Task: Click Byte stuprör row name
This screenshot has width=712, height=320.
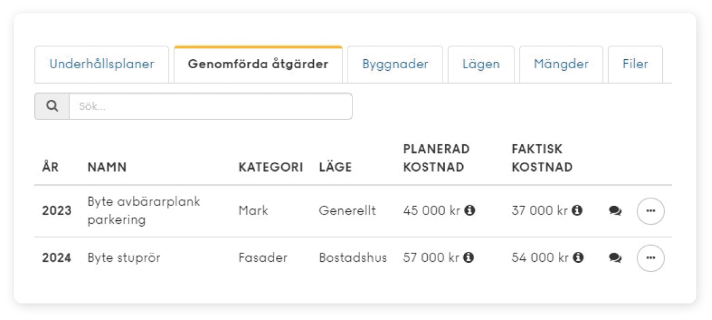Action: [x=124, y=258]
